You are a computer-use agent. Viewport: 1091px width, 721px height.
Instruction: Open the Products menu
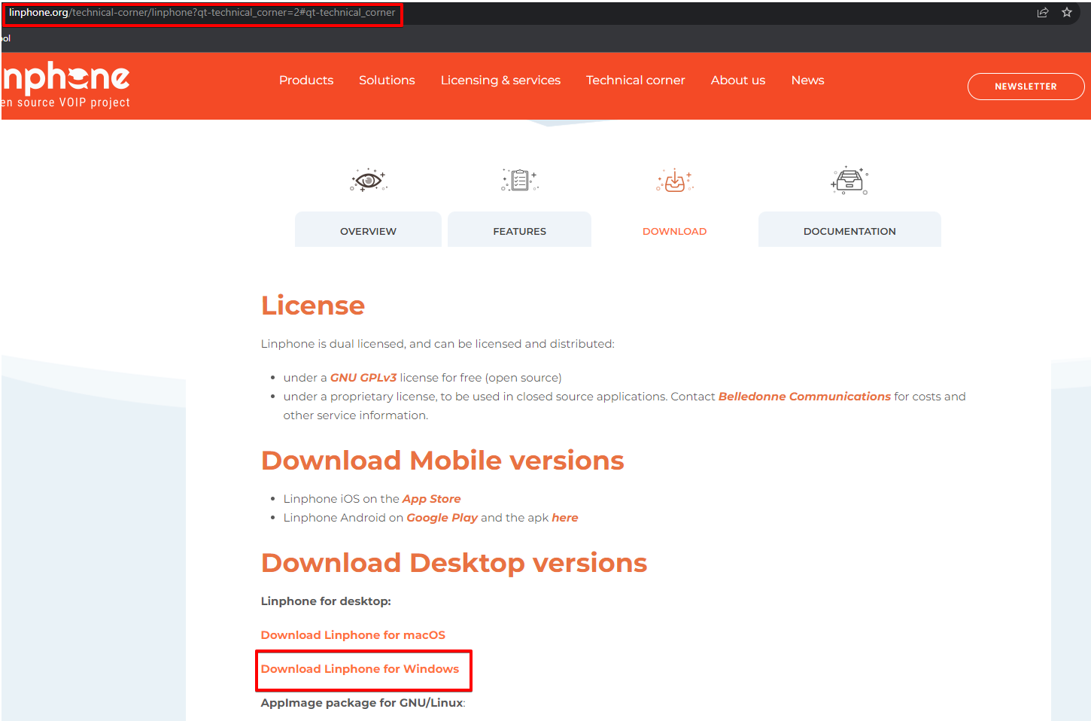305,81
